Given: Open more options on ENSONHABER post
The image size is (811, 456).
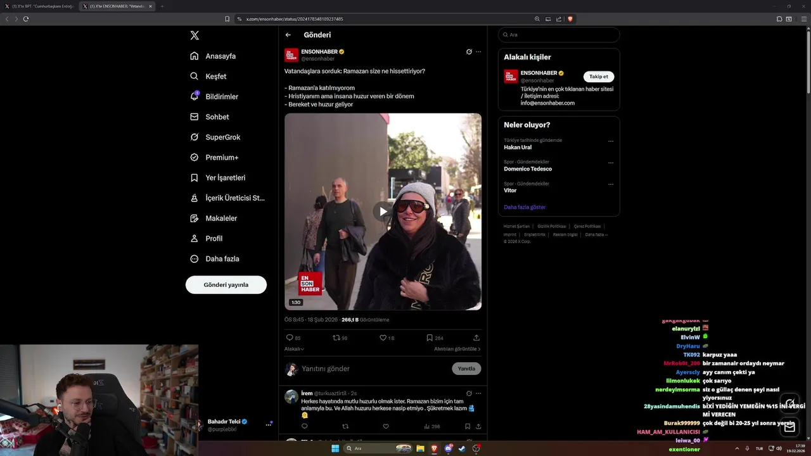Looking at the screenshot, I should point(478,52).
